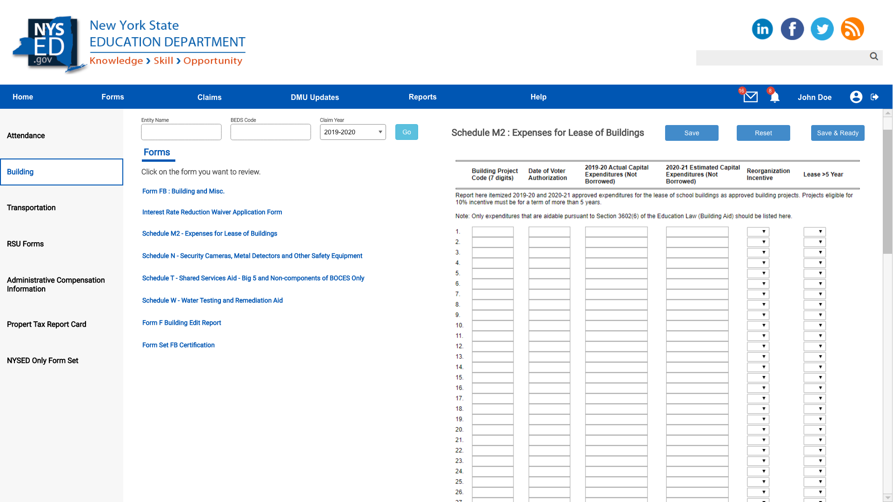Open the notifications bell icon

click(774, 97)
